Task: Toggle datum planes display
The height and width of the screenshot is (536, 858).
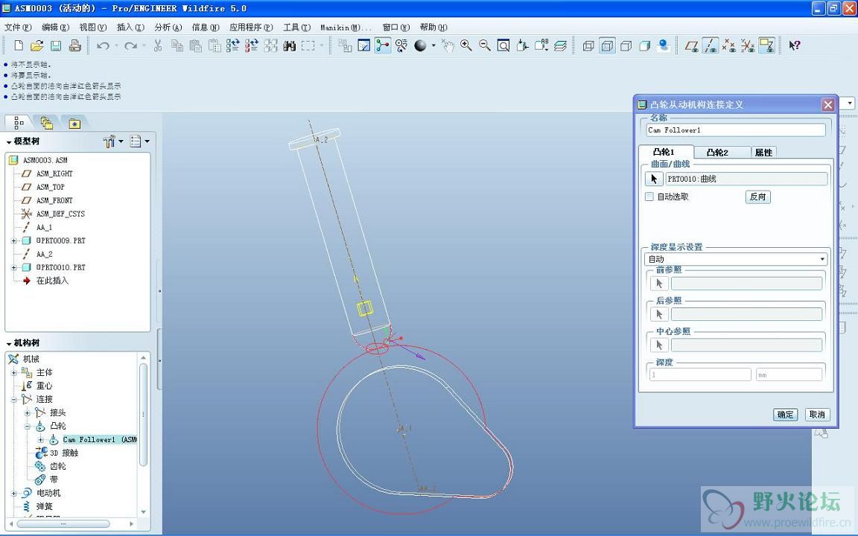Action: [692, 46]
